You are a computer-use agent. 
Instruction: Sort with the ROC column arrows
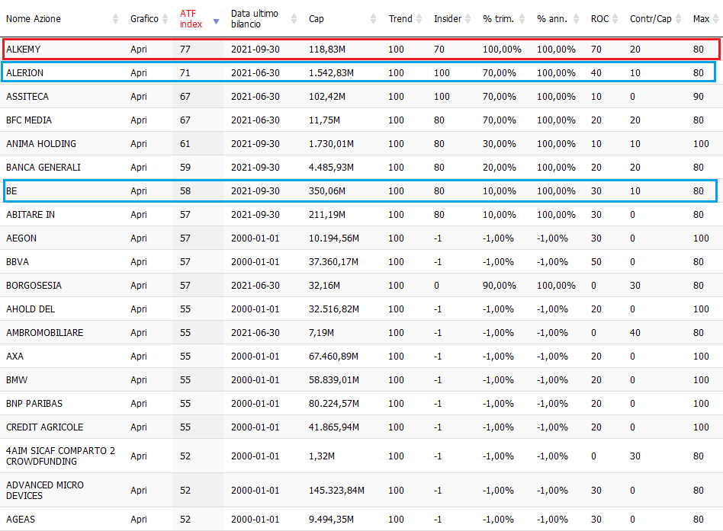point(615,19)
